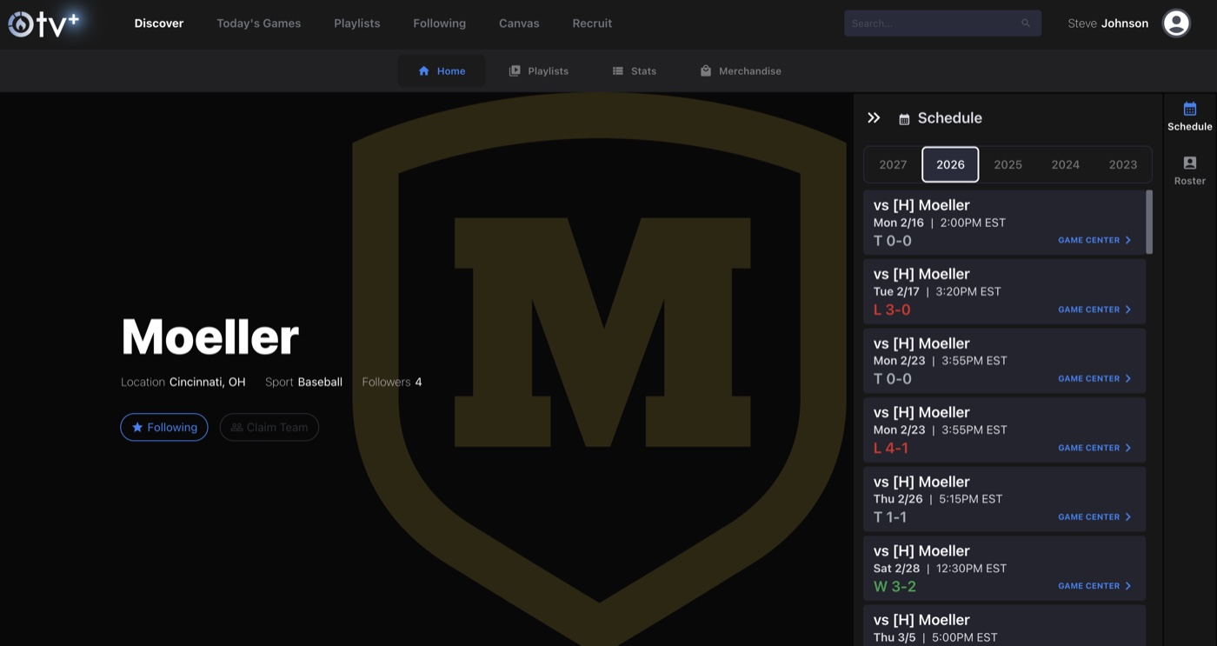Click the Cincinnati, OH location text
This screenshot has height=646, width=1217.
click(208, 382)
